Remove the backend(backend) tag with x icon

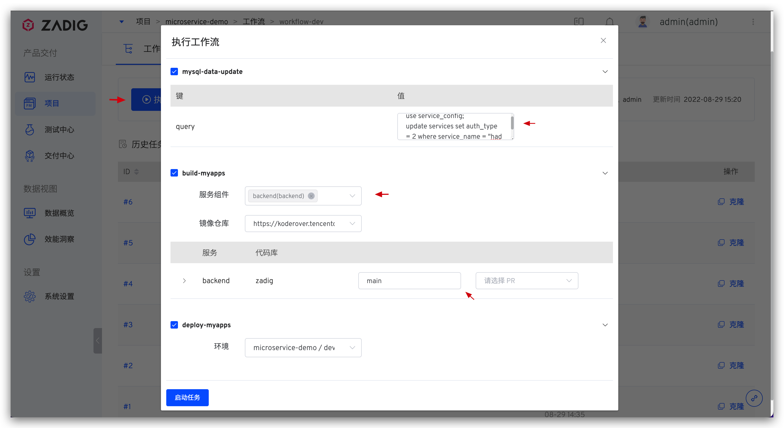311,196
